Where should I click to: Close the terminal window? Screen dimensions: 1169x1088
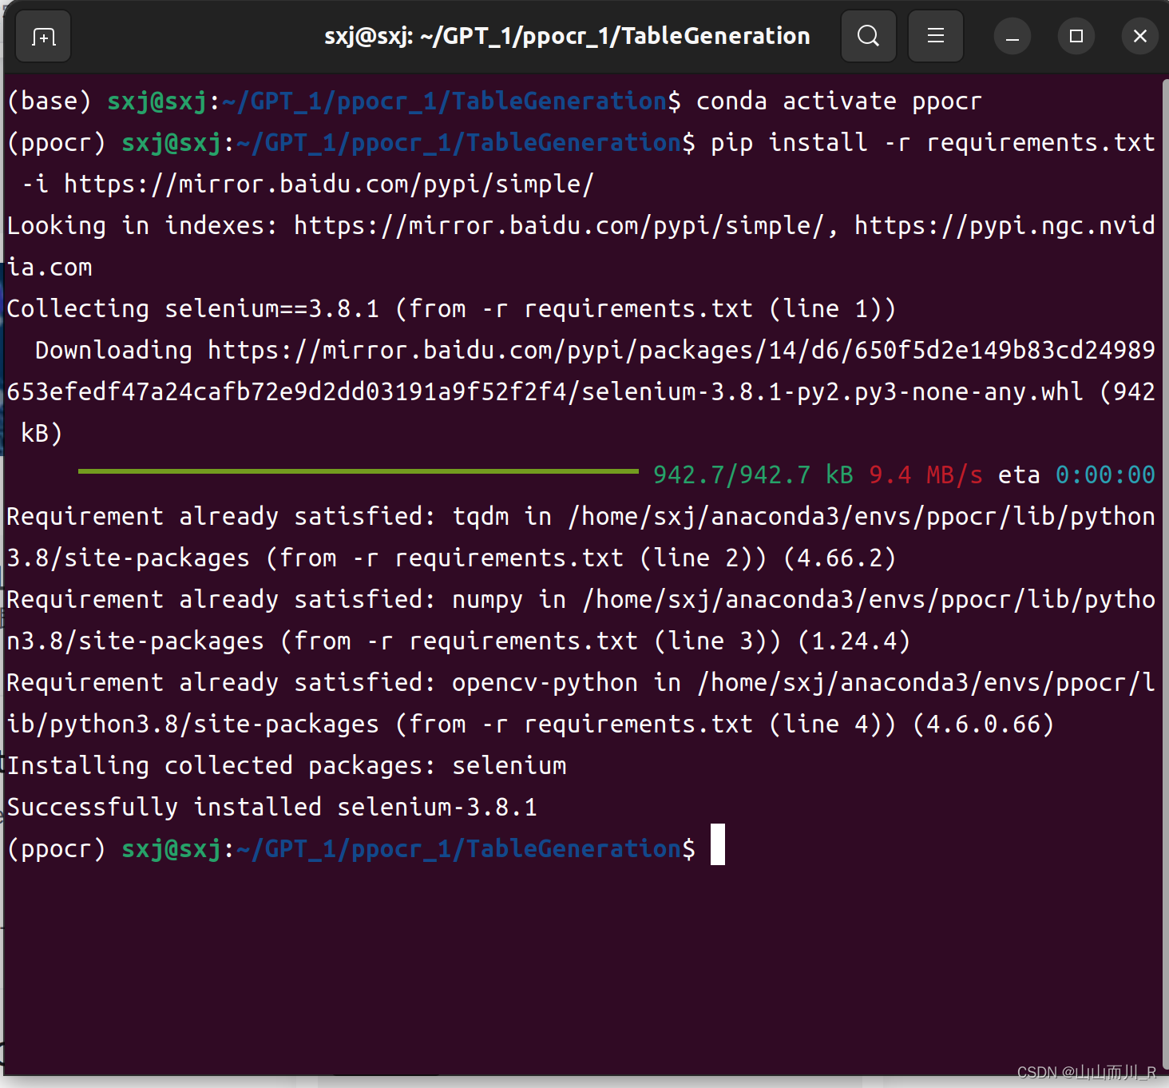[1139, 36]
